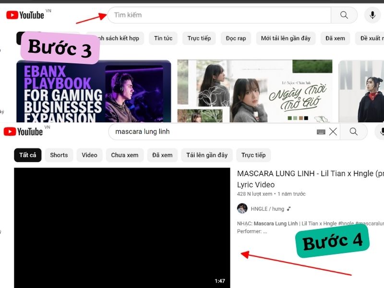Image resolution: width=384 pixels, height=288 pixels.
Task: Switch to the Shorts filter chip
Action: coord(59,155)
